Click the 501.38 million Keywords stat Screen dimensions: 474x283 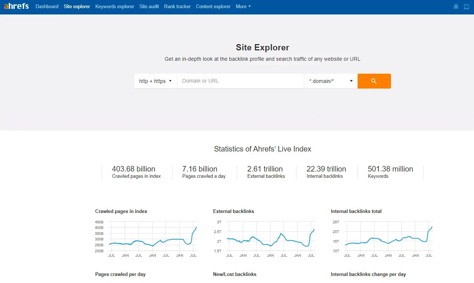[x=390, y=172]
